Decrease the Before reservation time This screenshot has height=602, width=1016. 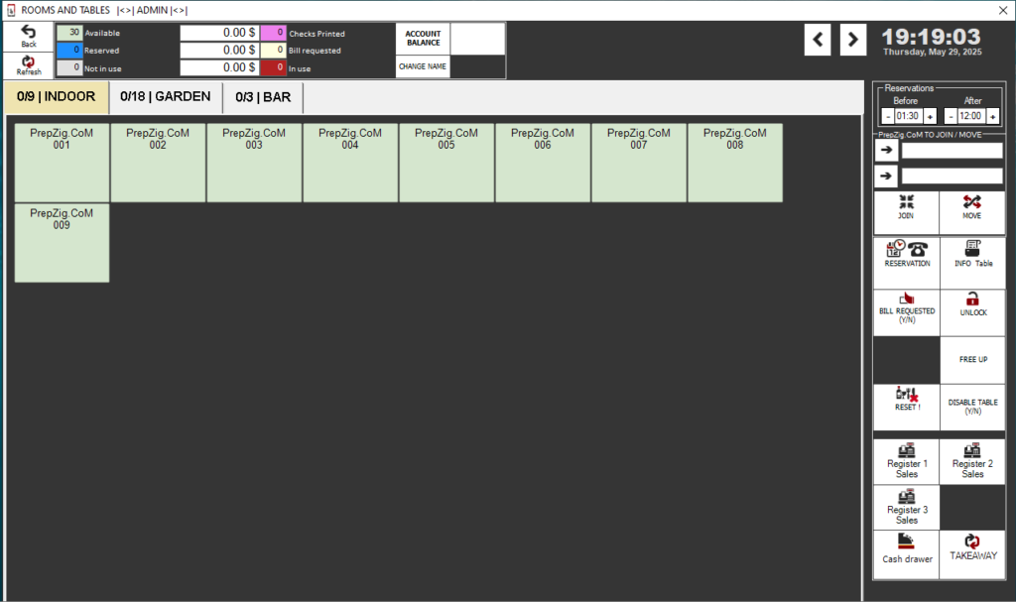click(888, 117)
